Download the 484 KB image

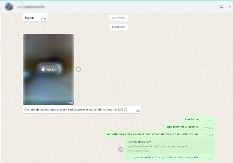coord(48,69)
